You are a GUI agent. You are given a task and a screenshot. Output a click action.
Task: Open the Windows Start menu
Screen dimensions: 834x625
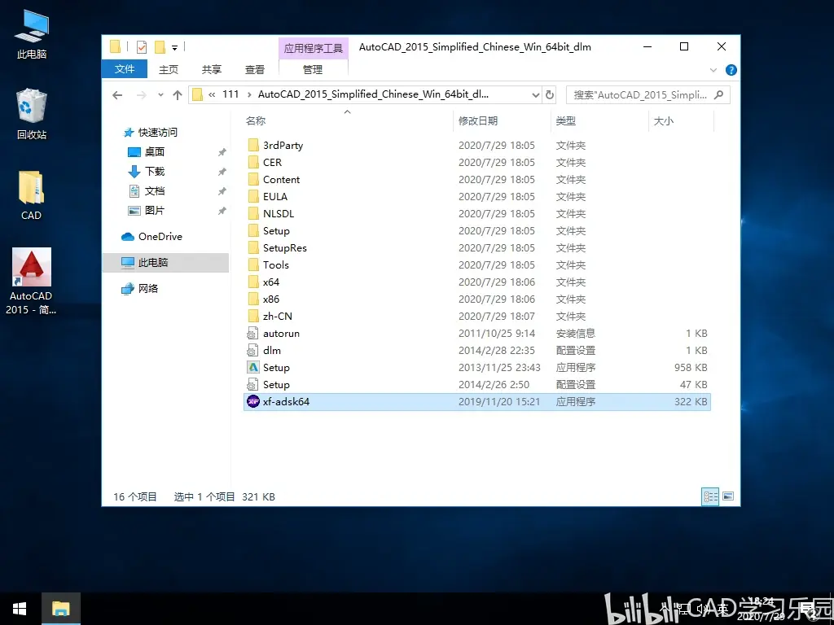(20, 609)
